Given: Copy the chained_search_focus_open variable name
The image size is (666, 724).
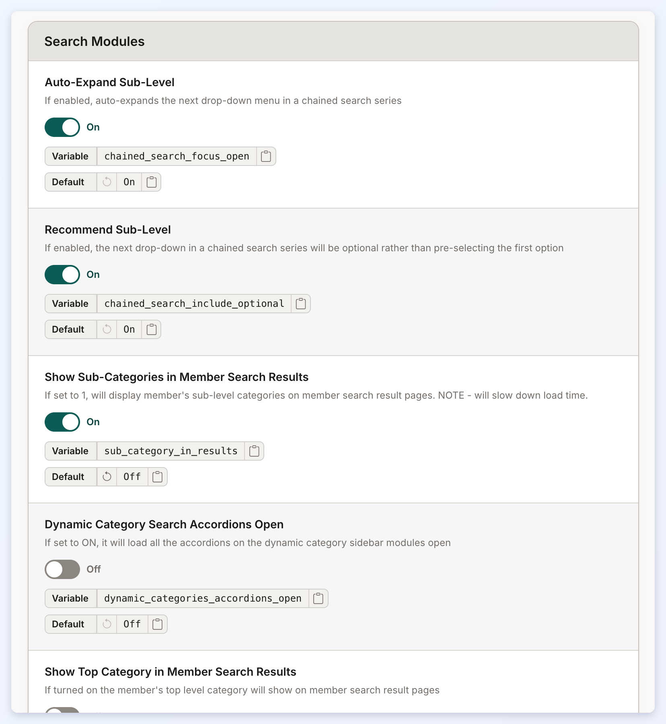Looking at the screenshot, I should (266, 156).
